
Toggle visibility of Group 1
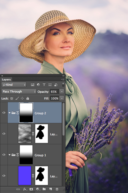[4, 155]
